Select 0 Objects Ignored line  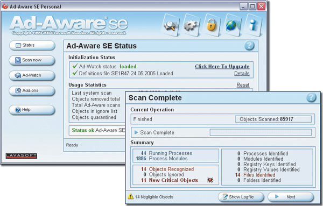tap(164, 174)
